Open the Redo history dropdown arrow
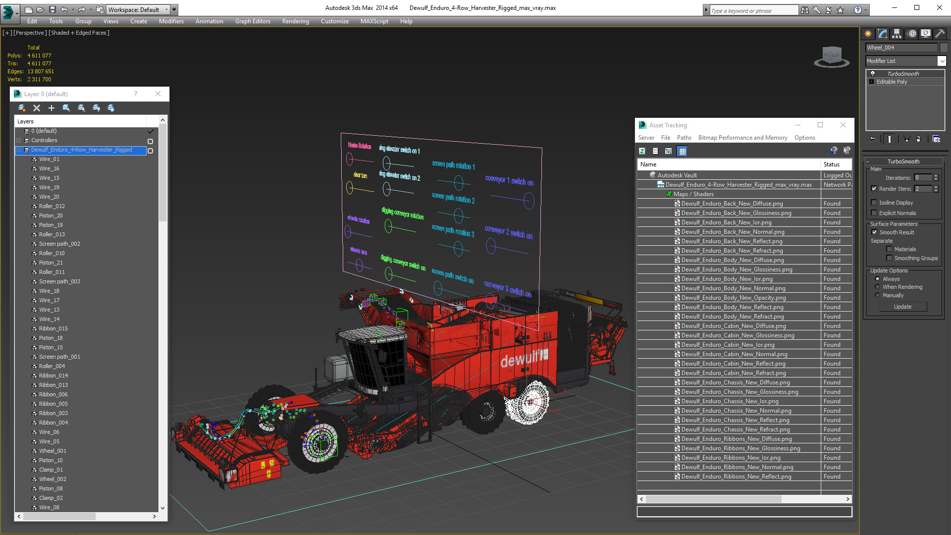951x535 pixels. 90,9
